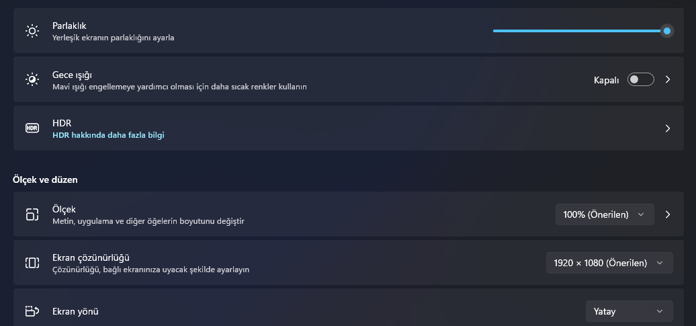Image resolution: width=696 pixels, height=326 pixels.
Task: Click the Kapalı status label
Action: [606, 80]
